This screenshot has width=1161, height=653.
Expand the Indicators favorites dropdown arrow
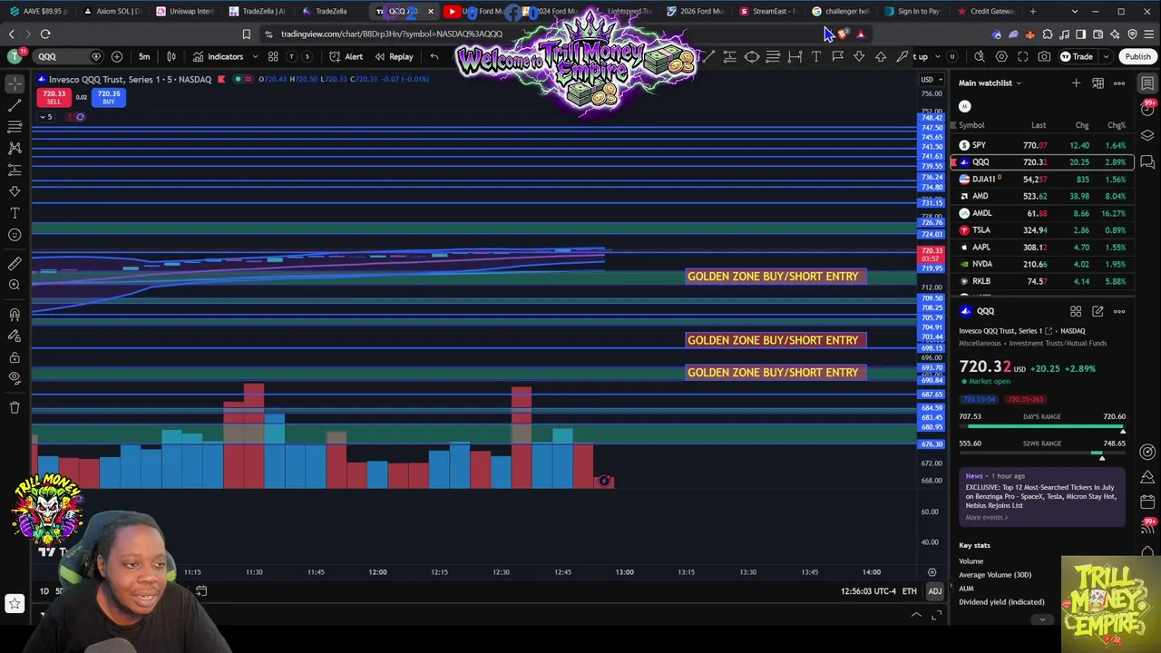(255, 56)
